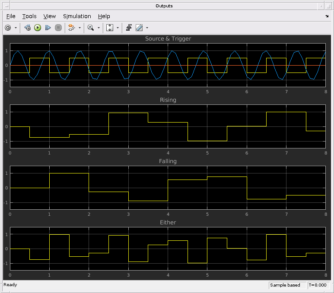Expand the configuration gear dropdown arrow
Image resolution: width=334 pixels, height=293 pixels.
(16, 28)
